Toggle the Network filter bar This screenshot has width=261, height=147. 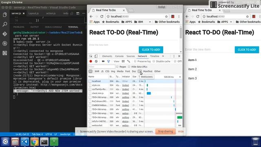pos(108,61)
